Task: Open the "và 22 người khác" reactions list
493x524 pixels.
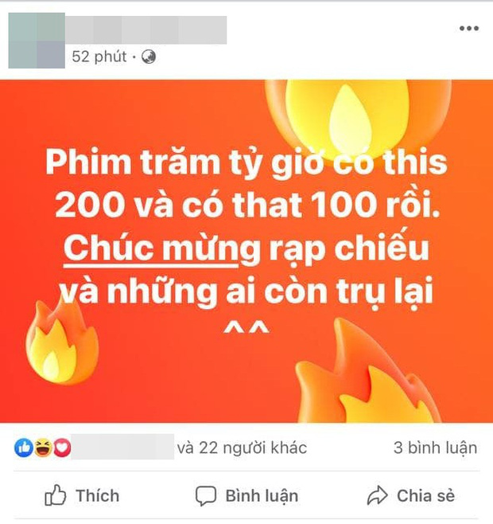Action: pyautogui.click(x=242, y=448)
